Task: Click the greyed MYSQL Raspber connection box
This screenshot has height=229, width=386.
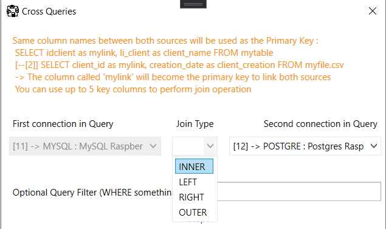Action: tap(85, 146)
